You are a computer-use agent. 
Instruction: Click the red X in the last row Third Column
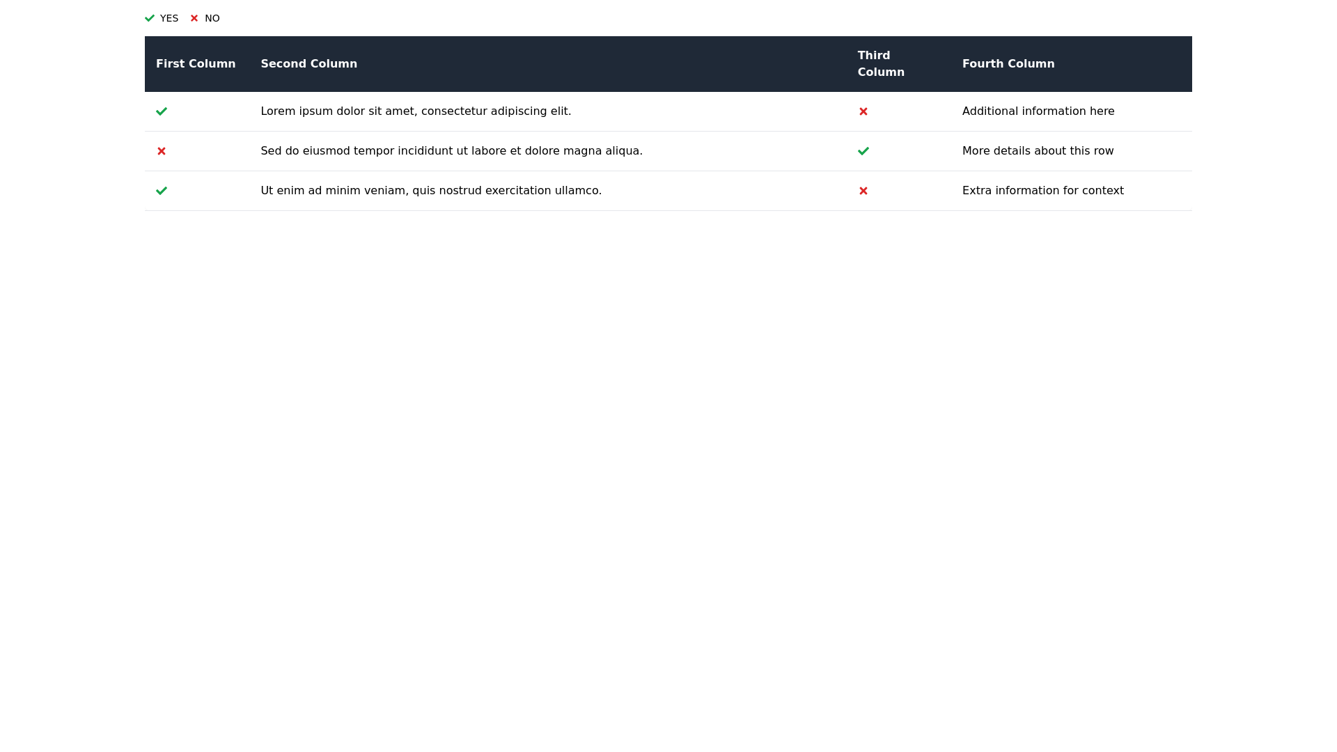pyautogui.click(x=863, y=191)
